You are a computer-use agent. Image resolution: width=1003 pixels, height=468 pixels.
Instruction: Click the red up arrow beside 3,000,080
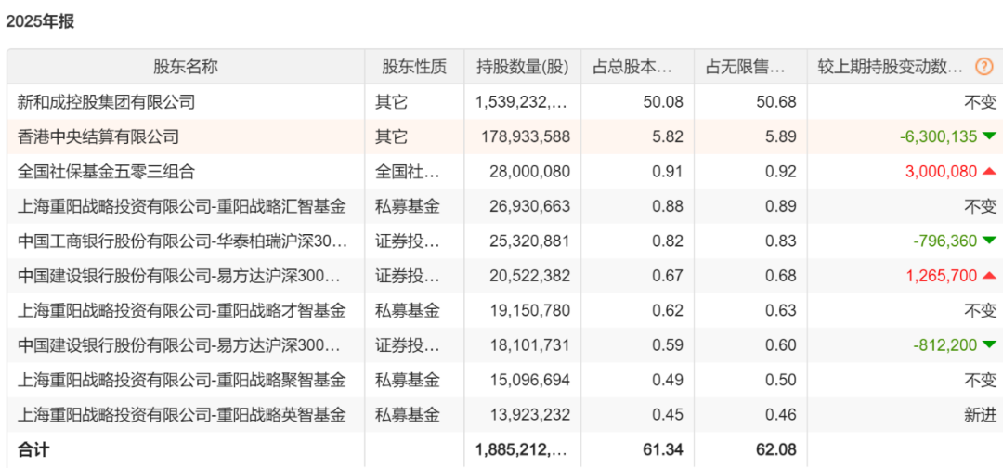click(x=990, y=171)
